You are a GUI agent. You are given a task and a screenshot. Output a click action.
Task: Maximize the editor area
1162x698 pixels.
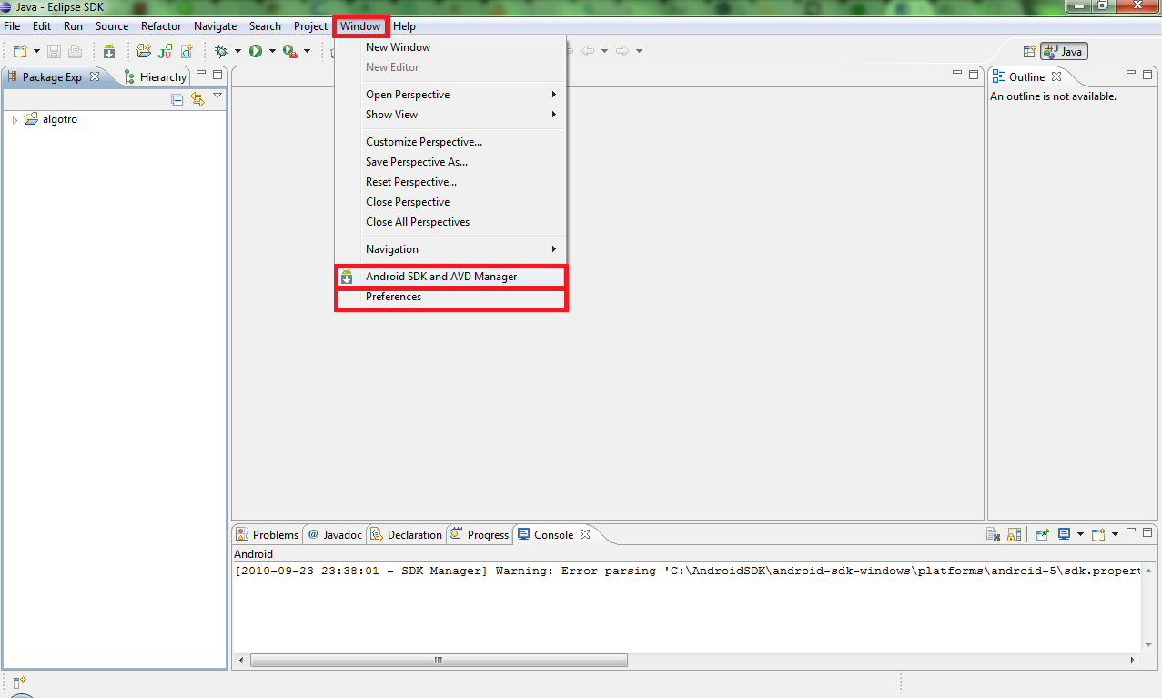pos(974,74)
